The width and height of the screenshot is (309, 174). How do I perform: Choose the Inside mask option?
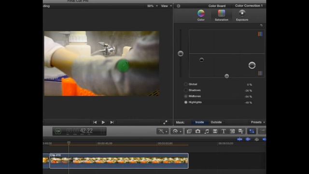tap(199, 122)
